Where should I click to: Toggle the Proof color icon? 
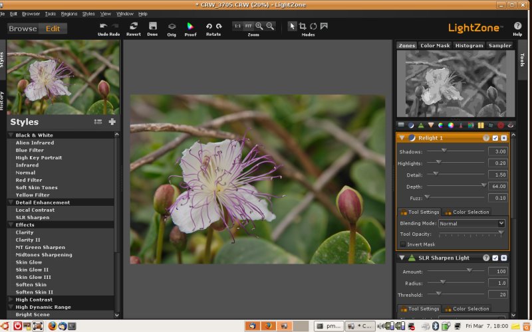coord(190,26)
